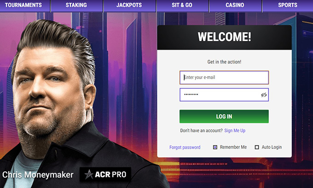Click the ACR PRO star logo
313x188 pixels.
[89, 175]
